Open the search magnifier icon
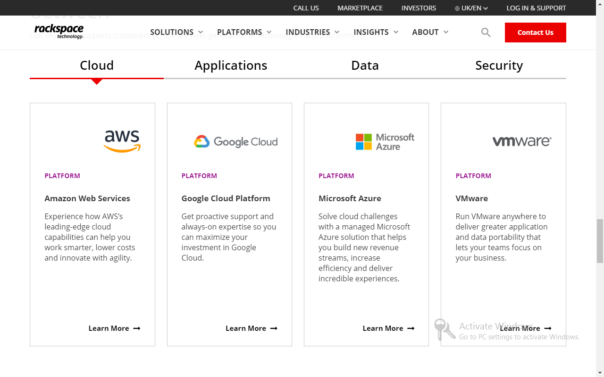 [x=486, y=33]
